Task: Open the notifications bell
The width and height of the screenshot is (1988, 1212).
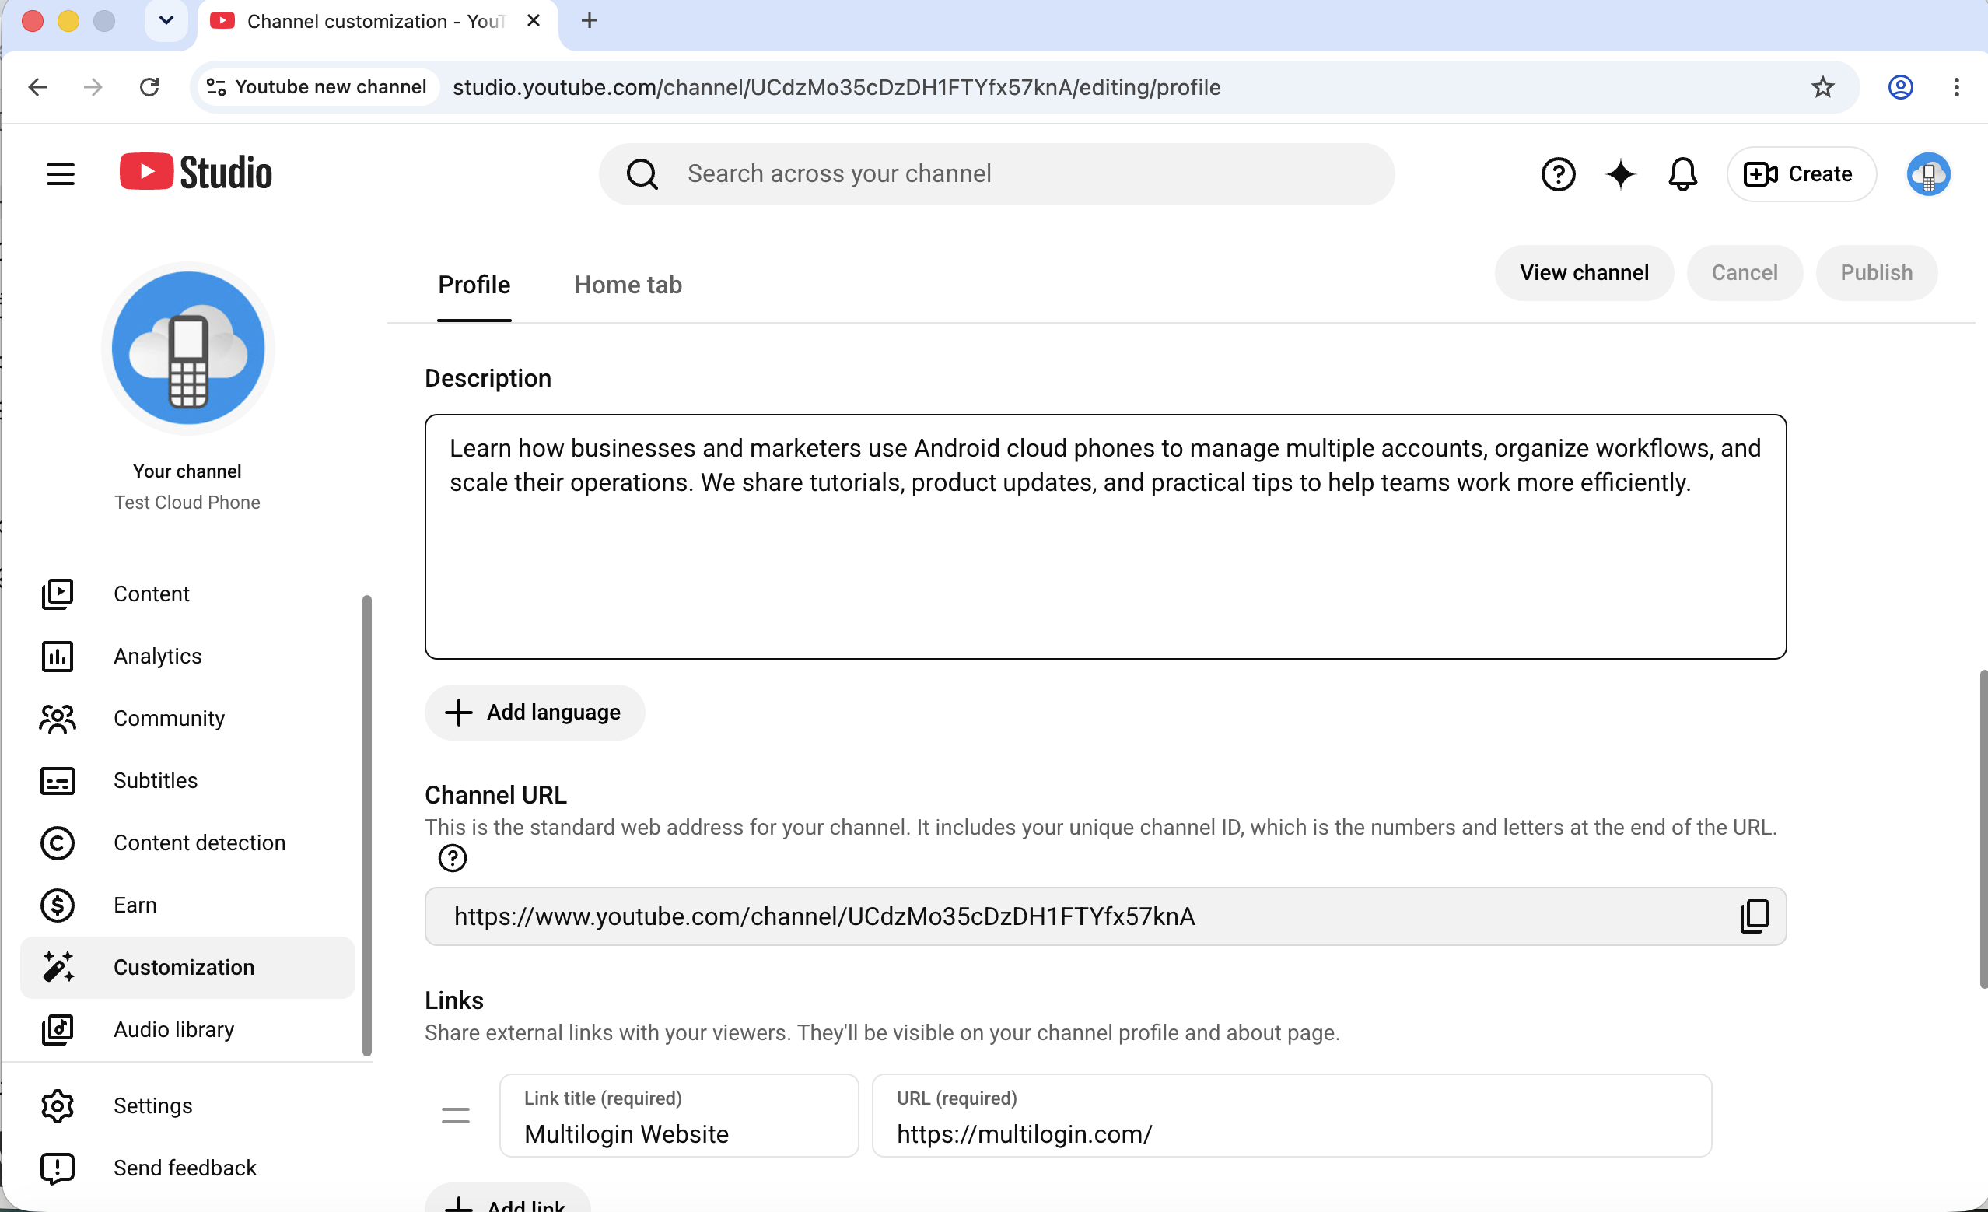Action: pos(1682,174)
